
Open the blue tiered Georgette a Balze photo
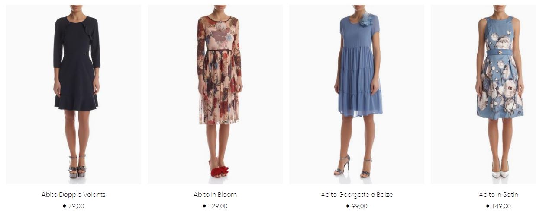357,95
